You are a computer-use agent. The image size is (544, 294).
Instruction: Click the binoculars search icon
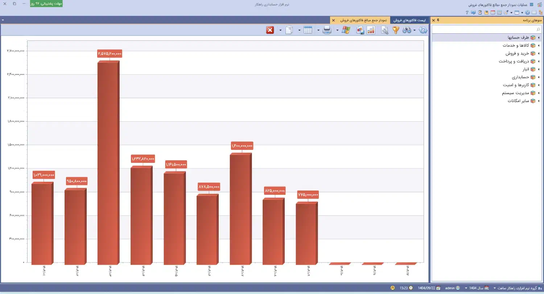tap(407, 30)
